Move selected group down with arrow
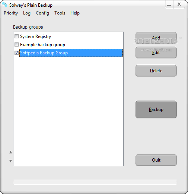The height and width of the screenshot is (194, 188). tap(10, 161)
